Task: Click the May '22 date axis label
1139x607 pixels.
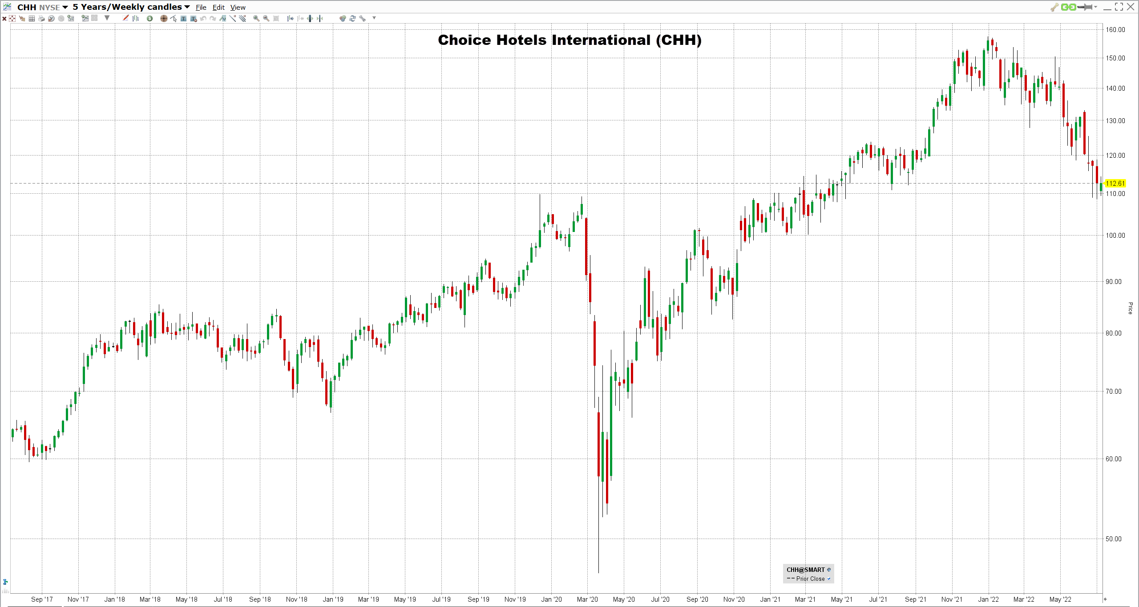Action: pos(1060,599)
